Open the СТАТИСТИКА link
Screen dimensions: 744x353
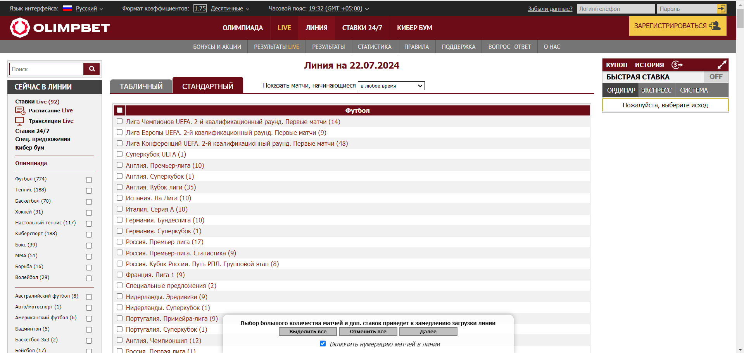(x=375, y=47)
